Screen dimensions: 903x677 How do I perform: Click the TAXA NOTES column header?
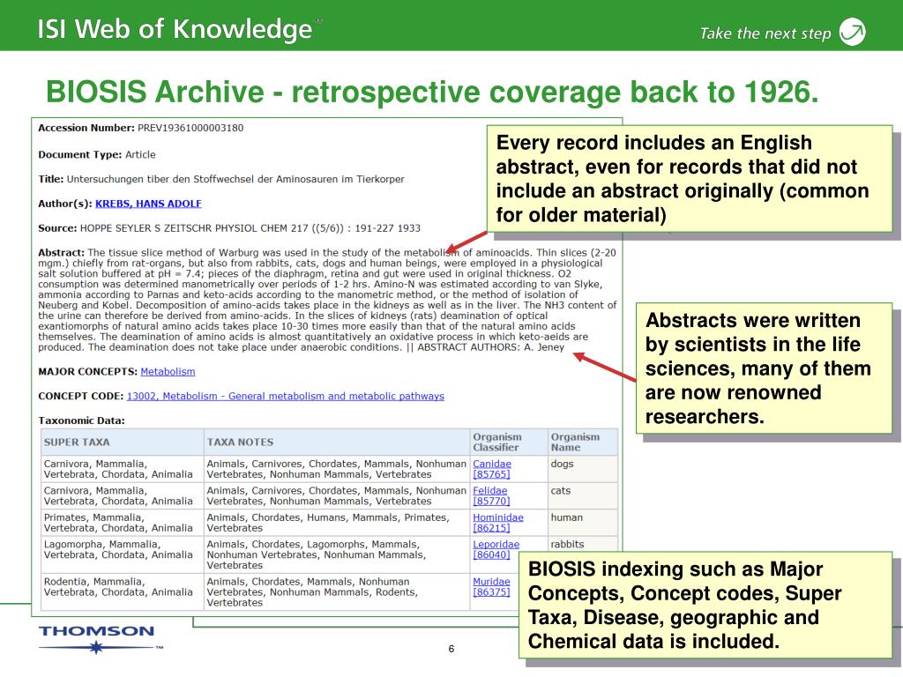pyautogui.click(x=337, y=443)
